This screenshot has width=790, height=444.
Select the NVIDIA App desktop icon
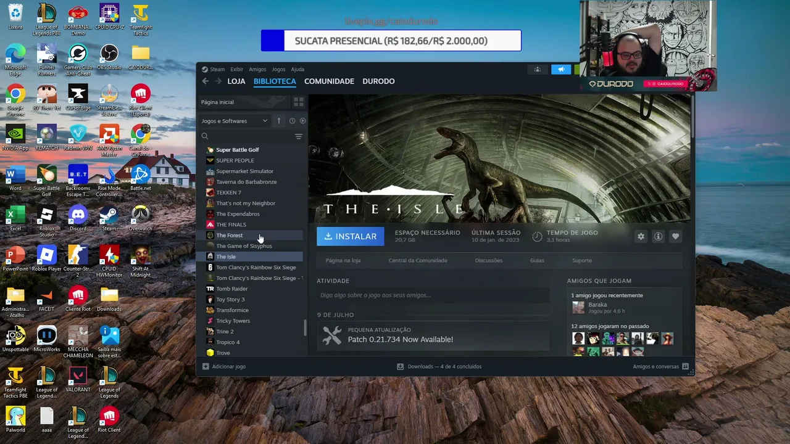click(15, 138)
